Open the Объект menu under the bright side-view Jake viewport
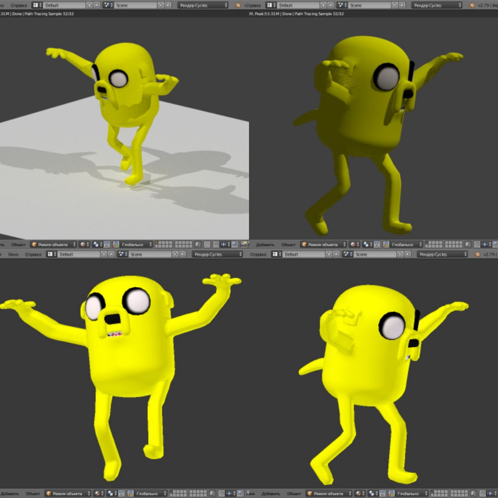The height and width of the screenshot is (498, 498). pyautogui.click(x=294, y=493)
